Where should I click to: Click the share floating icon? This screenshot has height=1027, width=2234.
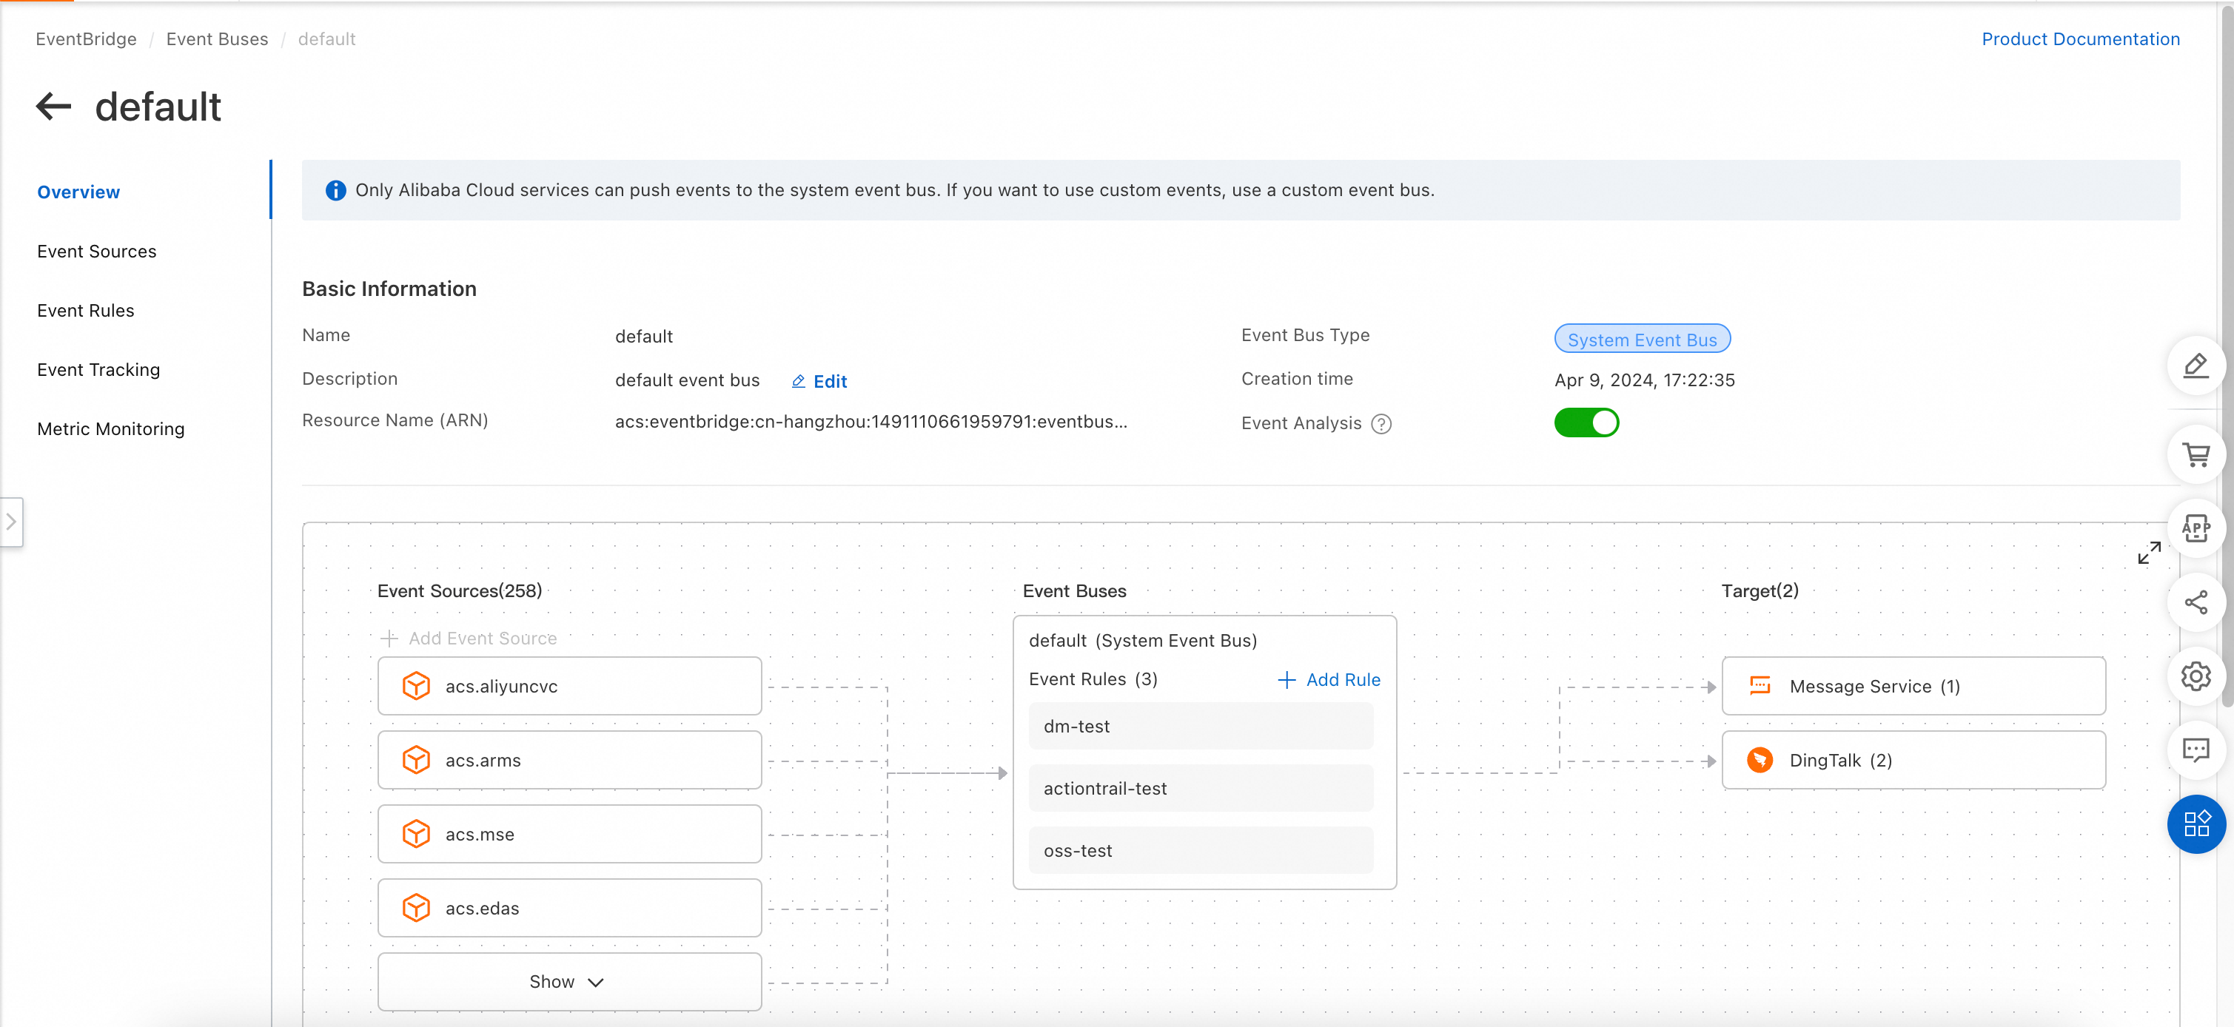[2195, 602]
